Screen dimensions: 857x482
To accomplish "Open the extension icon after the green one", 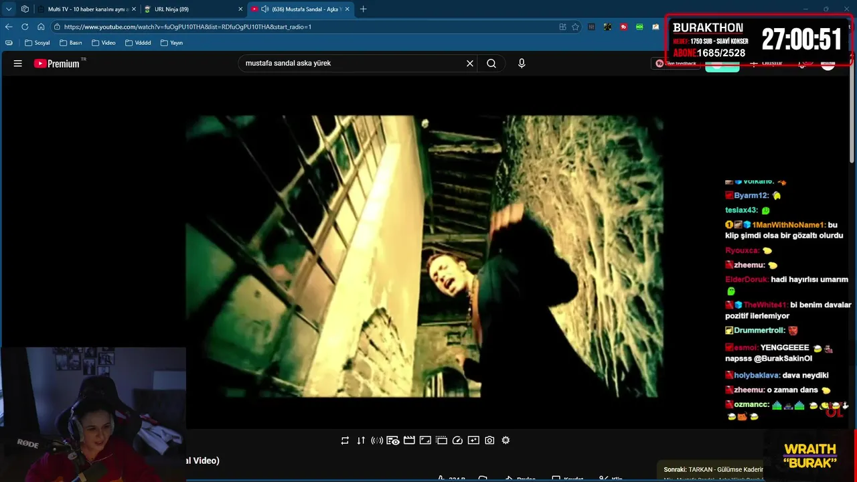I will (x=655, y=27).
